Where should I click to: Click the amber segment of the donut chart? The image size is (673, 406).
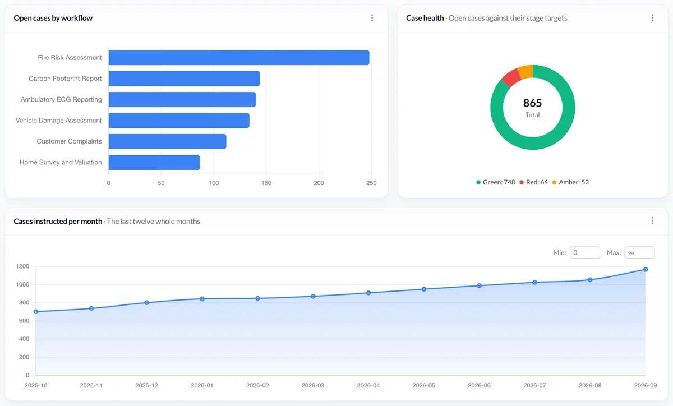click(x=526, y=72)
